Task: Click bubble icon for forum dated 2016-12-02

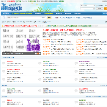Action: click(x=76, y=102)
